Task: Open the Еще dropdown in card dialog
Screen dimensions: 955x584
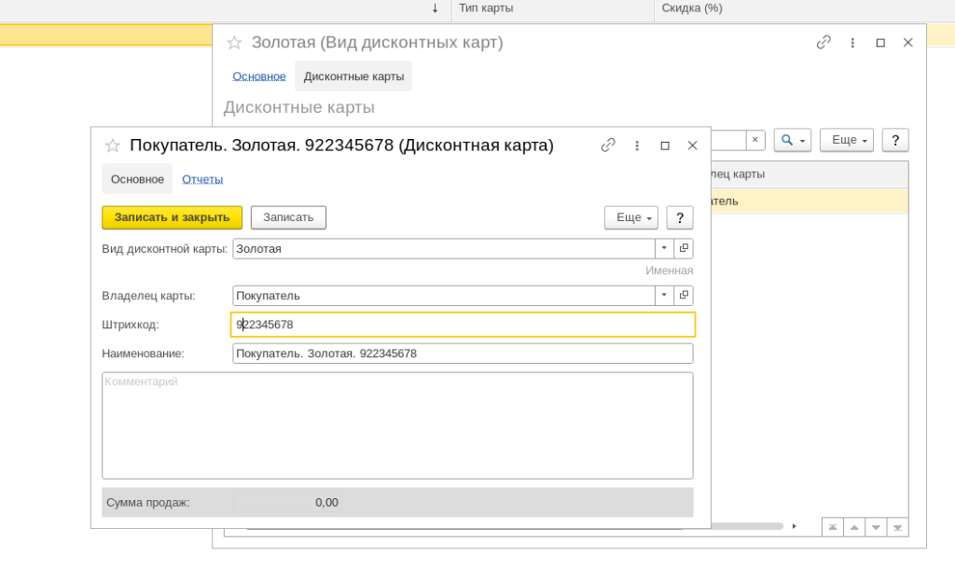Action: click(631, 217)
